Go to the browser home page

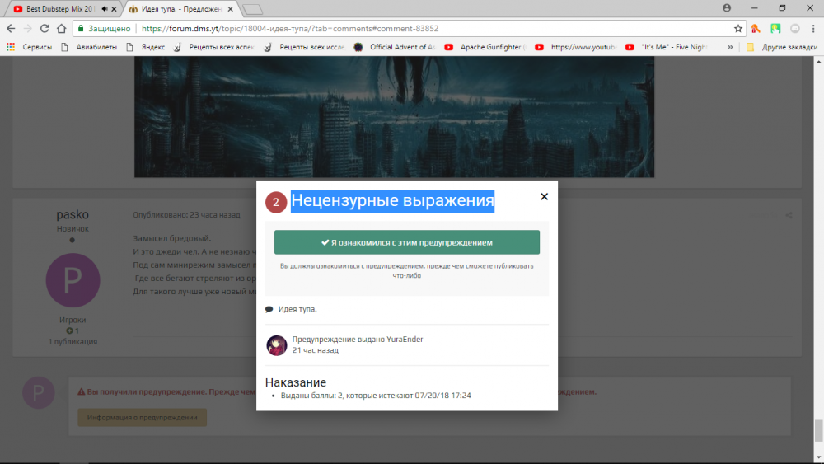click(x=61, y=28)
